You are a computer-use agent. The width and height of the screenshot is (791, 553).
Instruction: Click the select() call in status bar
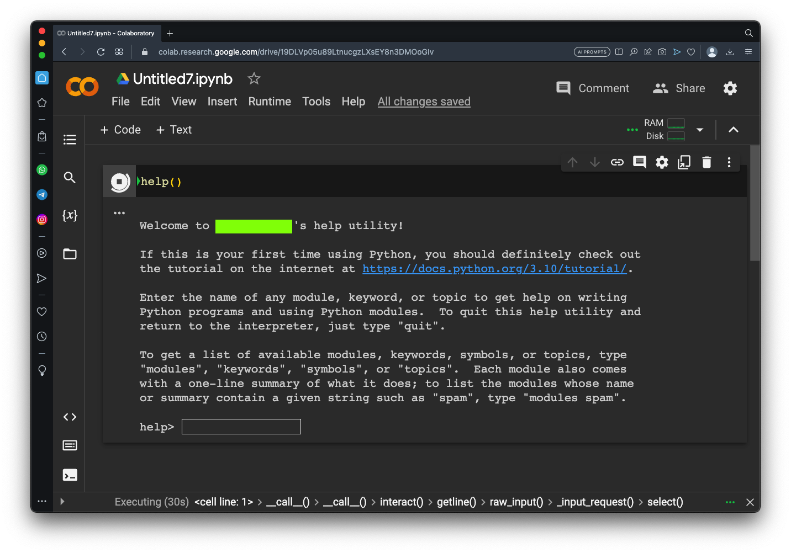coord(665,502)
